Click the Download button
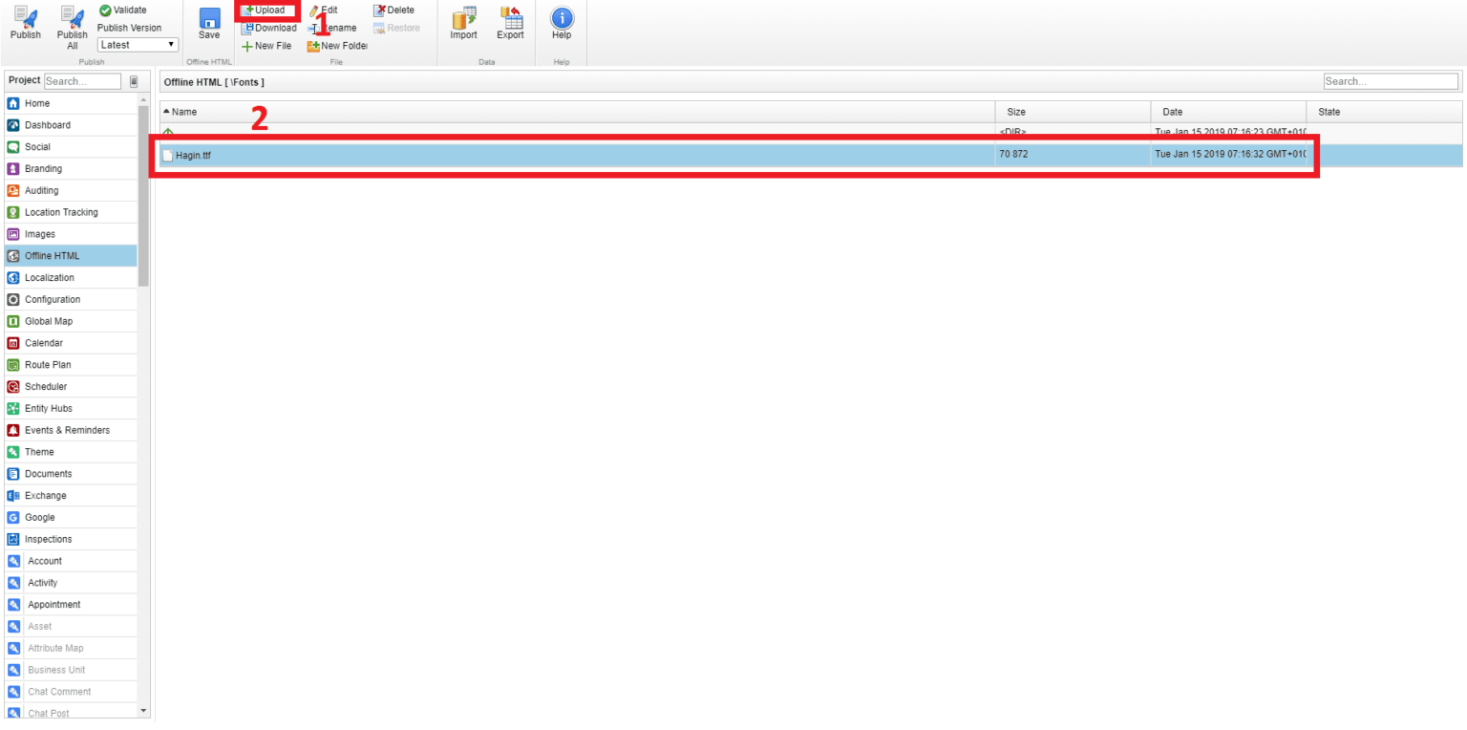The width and height of the screenshot is (1467, 730). tap(268, 29)
